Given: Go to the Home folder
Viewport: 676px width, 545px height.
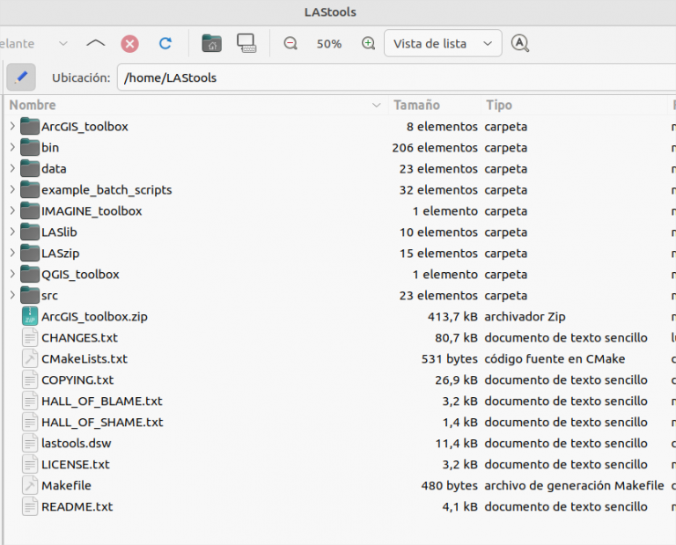Looking at the screenshot, I should [x=211, y=43].
